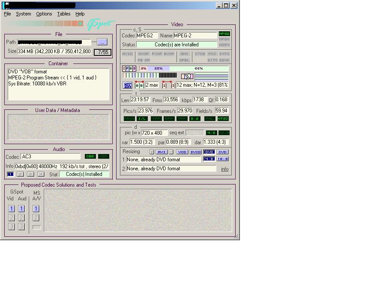380x293 pixels.
Task: Click the 3:2 pulldown indicator
Action: pos(194,118)
